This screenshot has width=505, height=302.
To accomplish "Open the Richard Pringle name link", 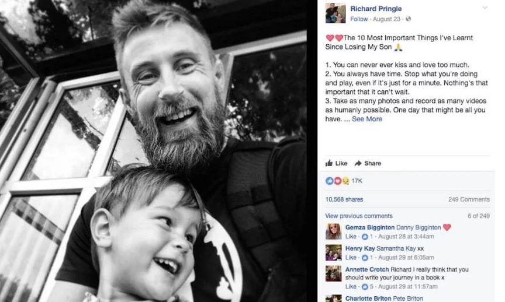I will pos(376,9).
